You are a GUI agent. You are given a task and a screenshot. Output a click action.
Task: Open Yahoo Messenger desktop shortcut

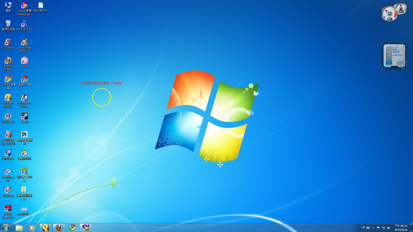point(25,8)
